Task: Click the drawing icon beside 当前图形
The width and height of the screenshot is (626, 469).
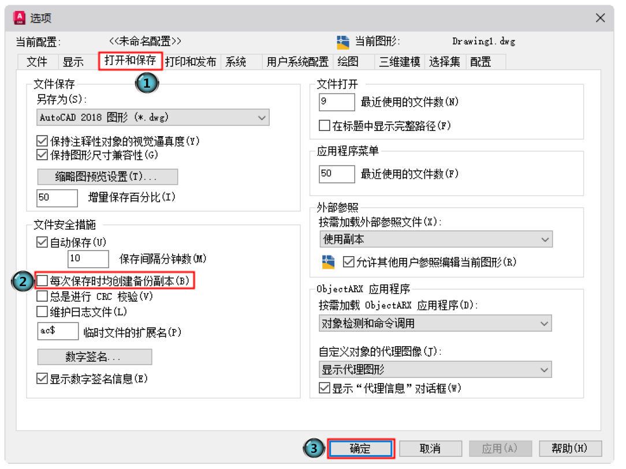Action: [343, 42]
